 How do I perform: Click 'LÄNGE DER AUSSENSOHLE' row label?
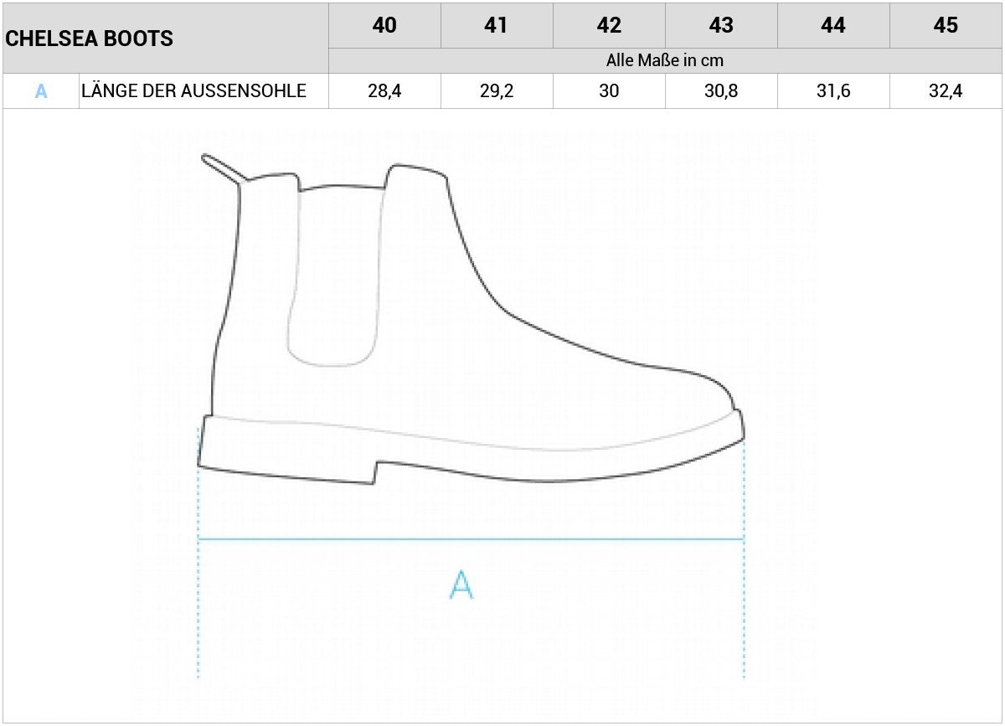pos(193,91)
